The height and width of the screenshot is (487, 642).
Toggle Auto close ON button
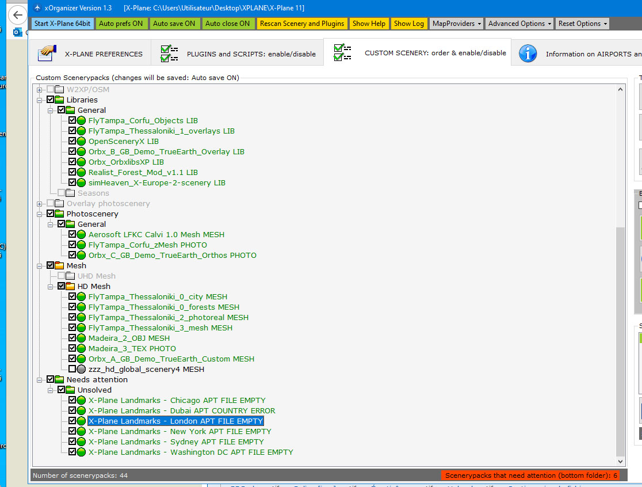click(x=228, y=24)
